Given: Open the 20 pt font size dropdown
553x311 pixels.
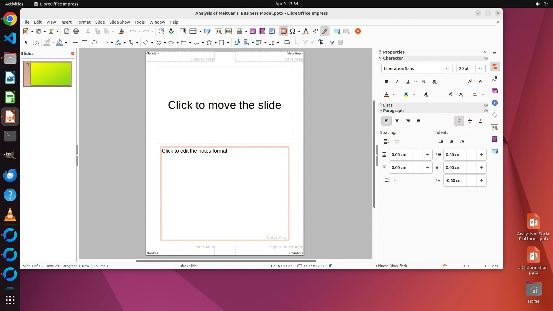Looking at the screenshot, I should 480,69.
